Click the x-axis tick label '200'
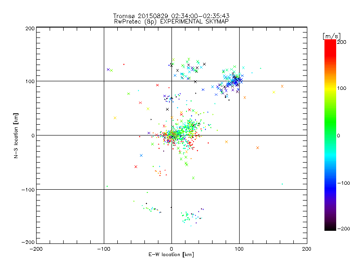The height and width of the screenshot is (271, 361). coord(307,249)
